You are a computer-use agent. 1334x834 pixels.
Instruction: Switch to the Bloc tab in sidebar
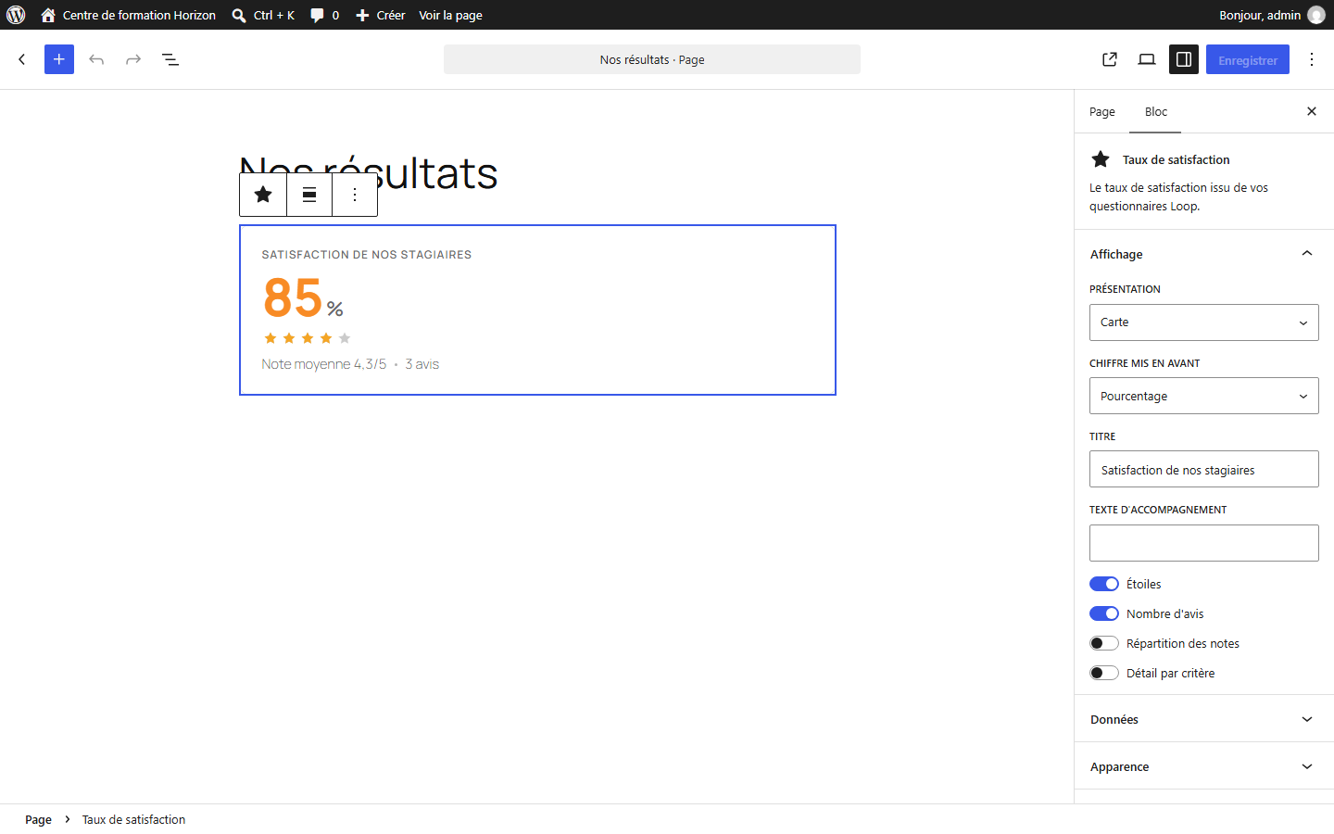pos(1156,111)
